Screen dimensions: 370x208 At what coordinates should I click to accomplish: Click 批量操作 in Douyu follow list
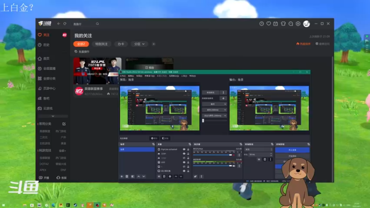coord(82,52)
